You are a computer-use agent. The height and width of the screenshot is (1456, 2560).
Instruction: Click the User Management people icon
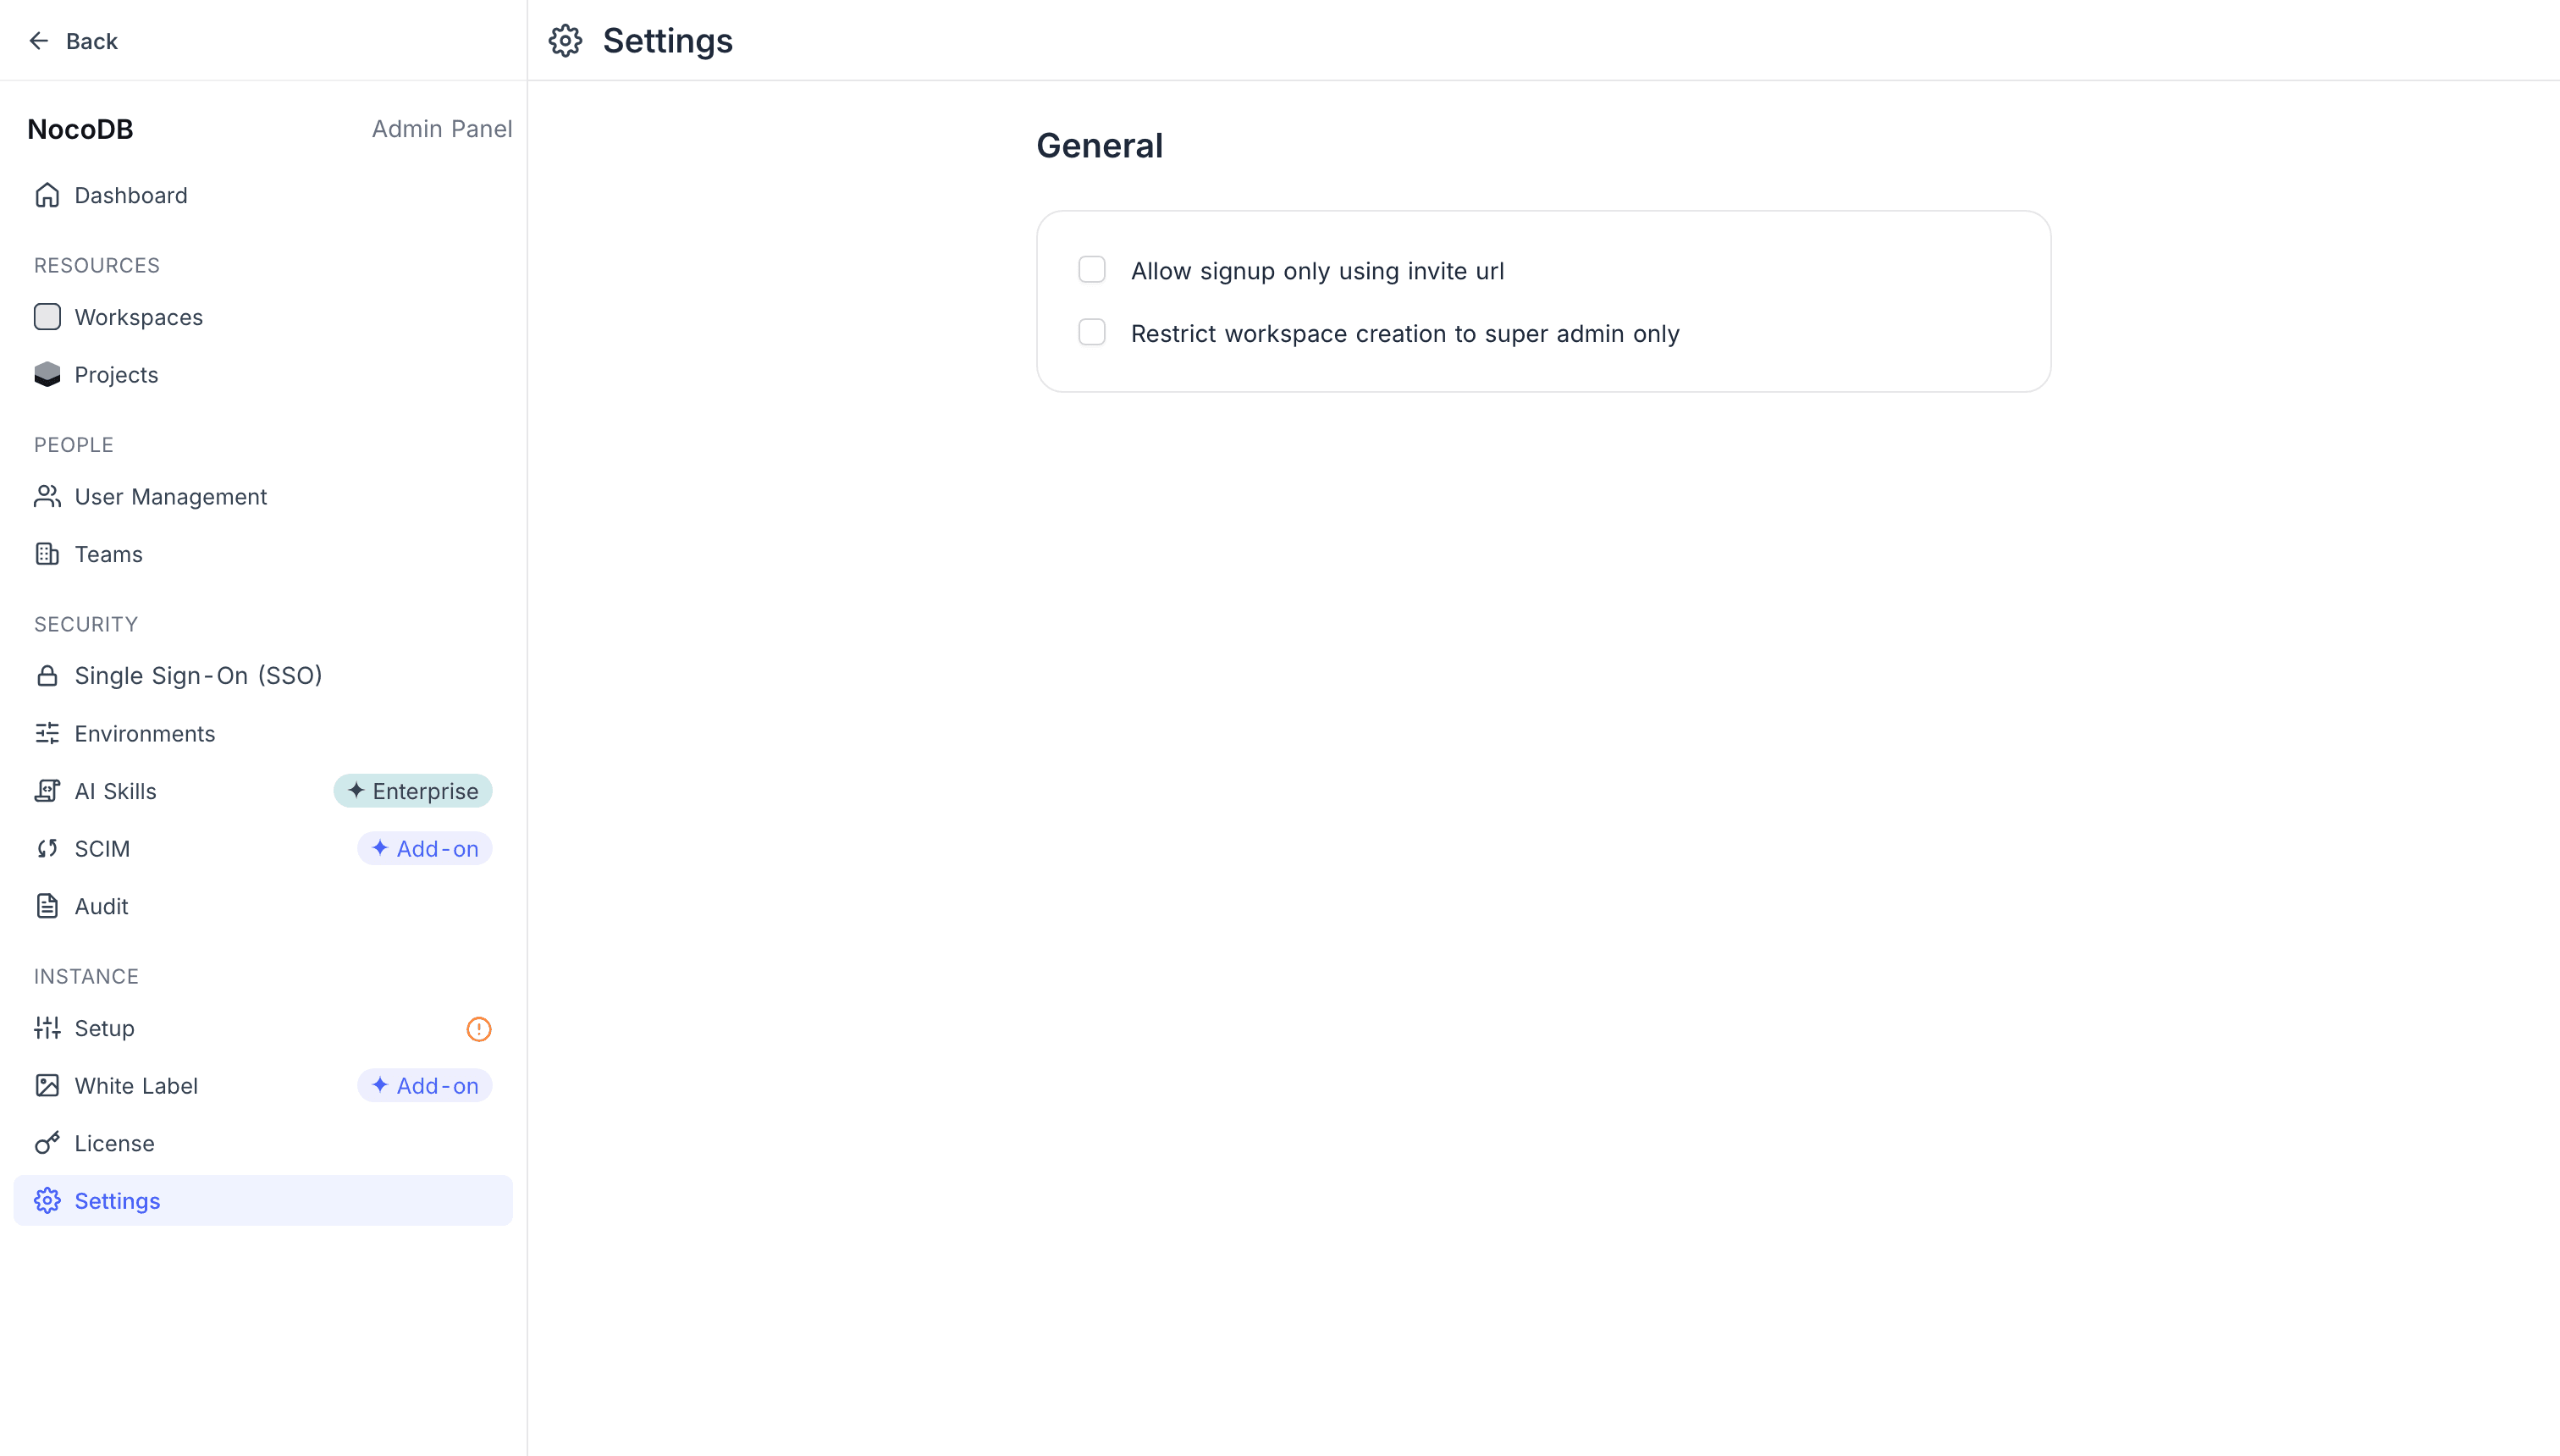[47, 496]
